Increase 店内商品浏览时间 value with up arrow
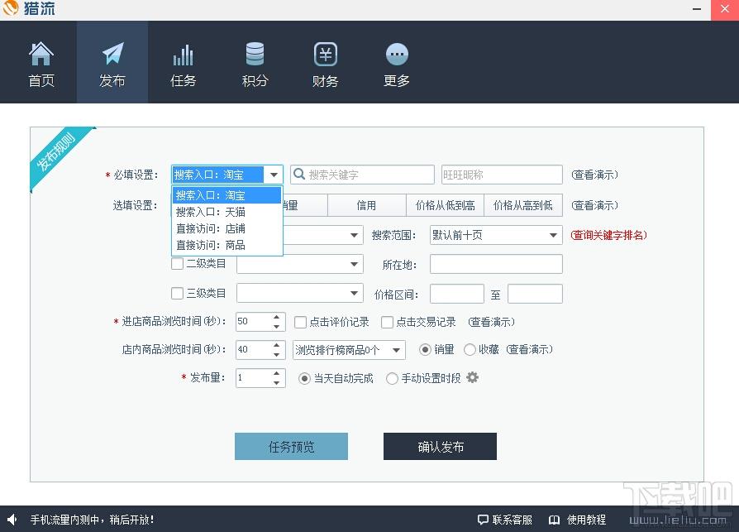The height and width of the screenshot is (532, 739). point(277,345)
